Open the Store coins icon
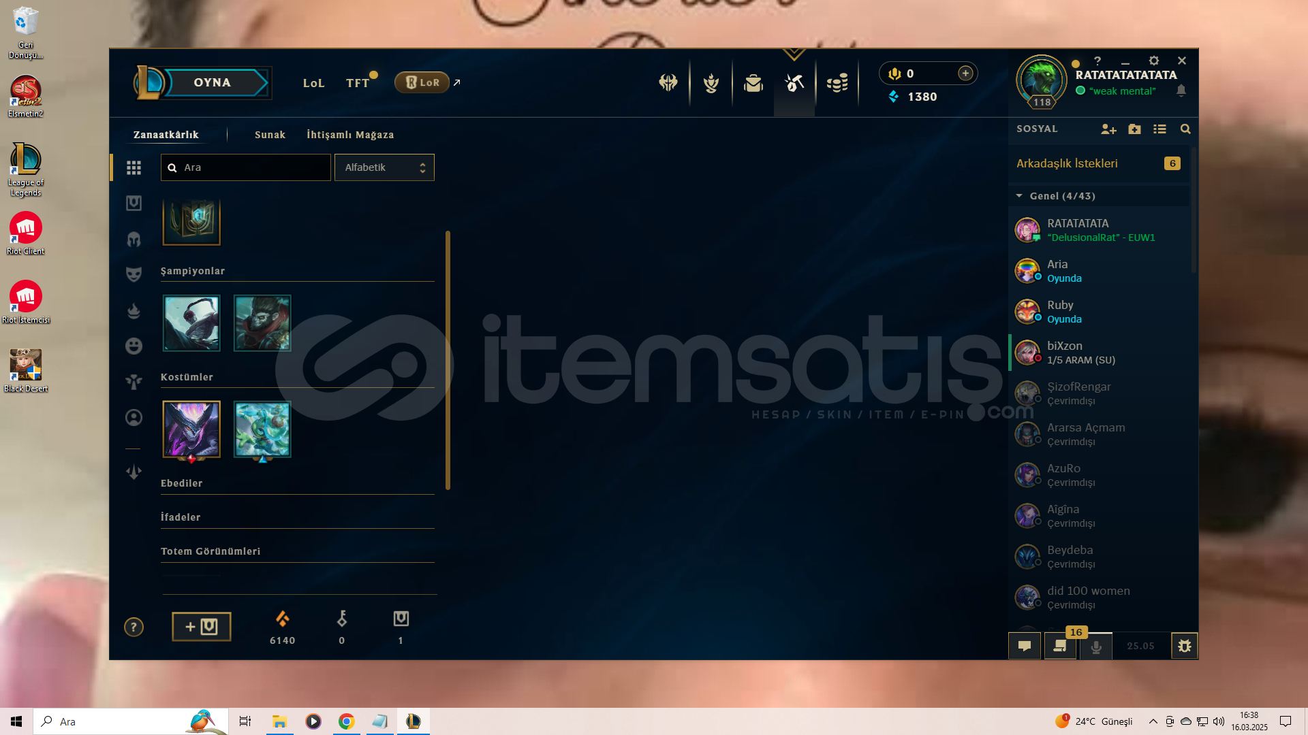 point(837,83)
